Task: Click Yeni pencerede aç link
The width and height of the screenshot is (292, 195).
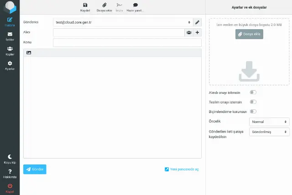Action: coord(182,169)
